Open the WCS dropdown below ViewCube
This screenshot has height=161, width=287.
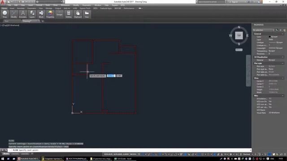[239, 50]
